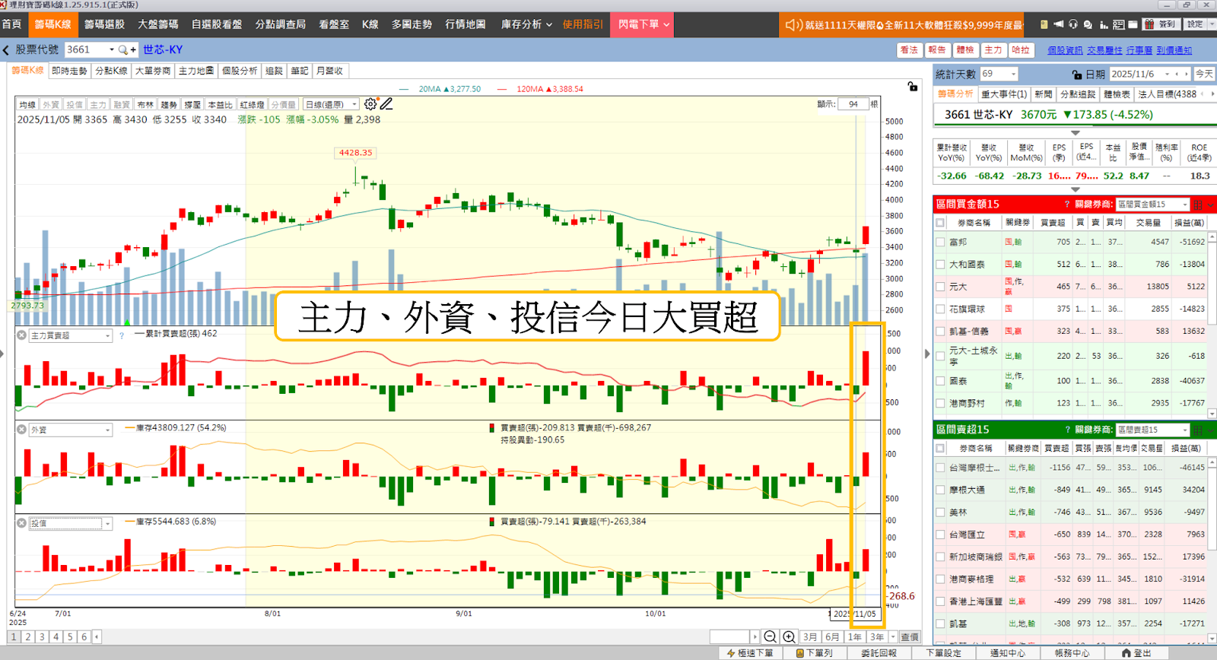Check the 富邦 broker checkbox
1217x660 pixels.
tap(940, 243)
